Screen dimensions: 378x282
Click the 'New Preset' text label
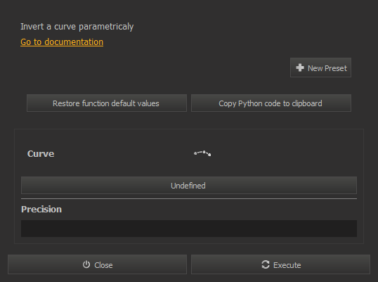click(x=327, y=68)
